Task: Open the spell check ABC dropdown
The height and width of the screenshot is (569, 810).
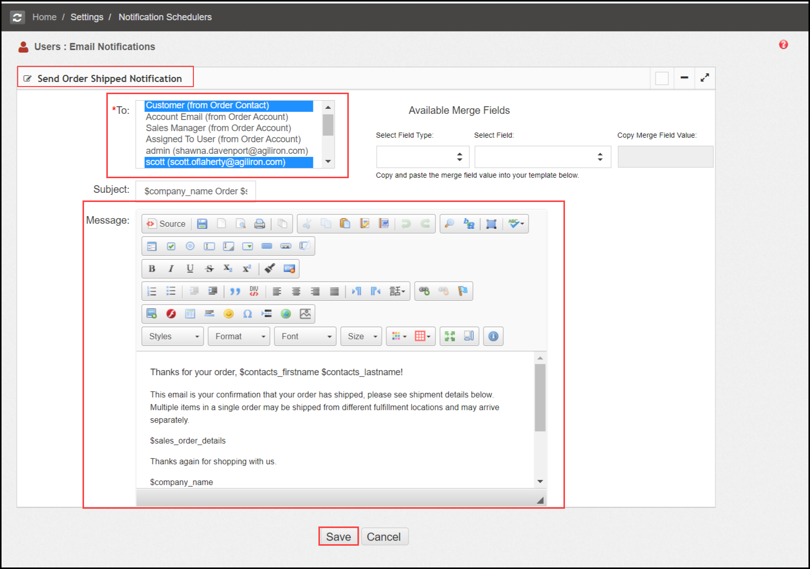Action: 516,224
